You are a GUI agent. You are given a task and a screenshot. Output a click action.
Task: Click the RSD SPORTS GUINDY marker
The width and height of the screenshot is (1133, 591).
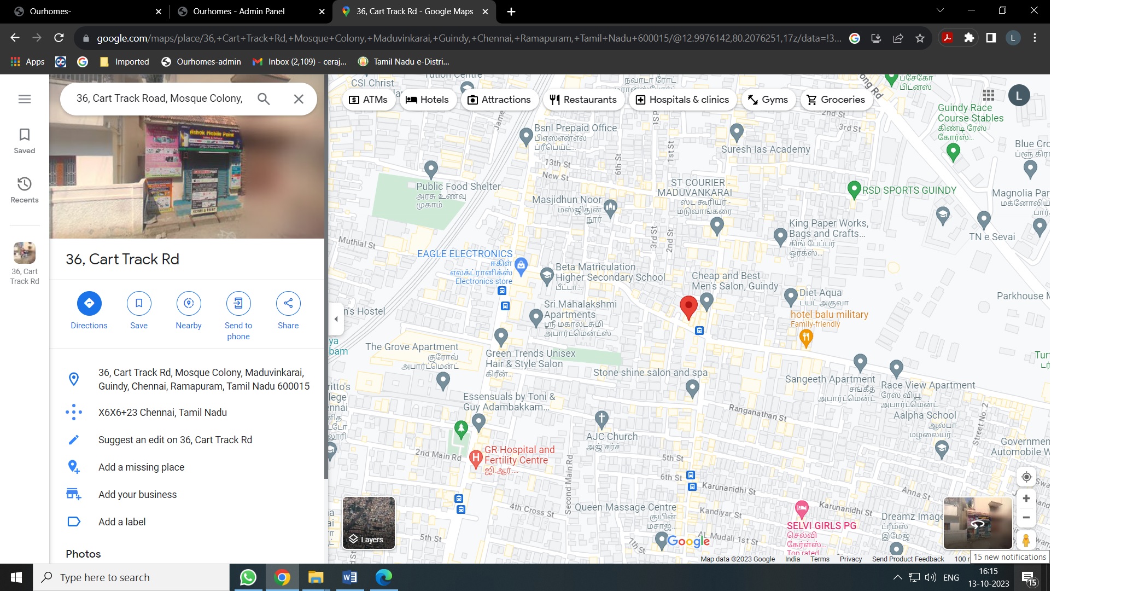(x=854, y=190)
